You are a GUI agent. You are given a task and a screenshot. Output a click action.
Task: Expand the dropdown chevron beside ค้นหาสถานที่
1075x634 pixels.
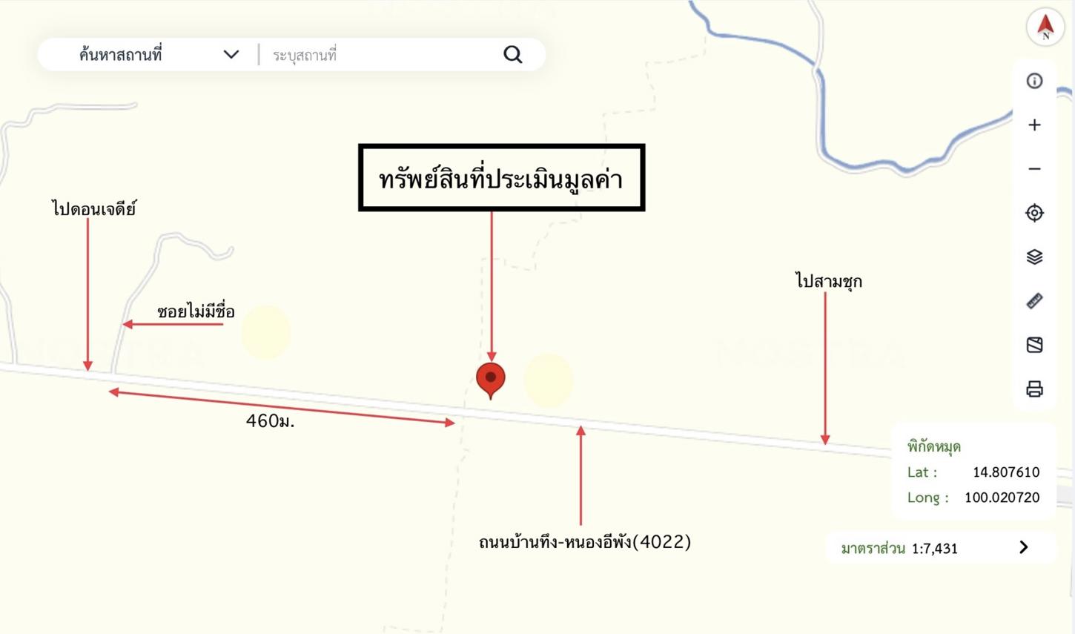coord(231,54)
